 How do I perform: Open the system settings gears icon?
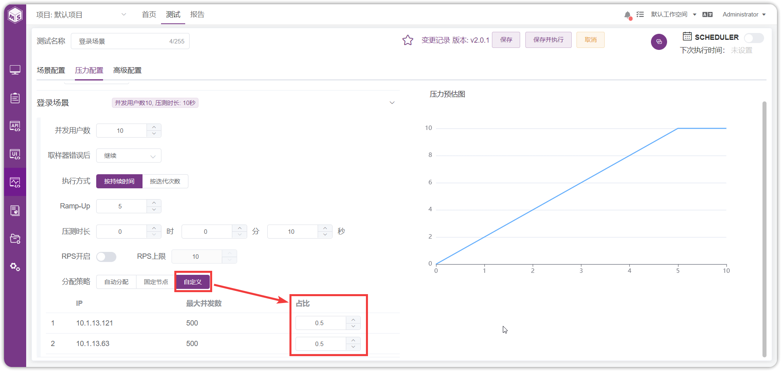15,267
